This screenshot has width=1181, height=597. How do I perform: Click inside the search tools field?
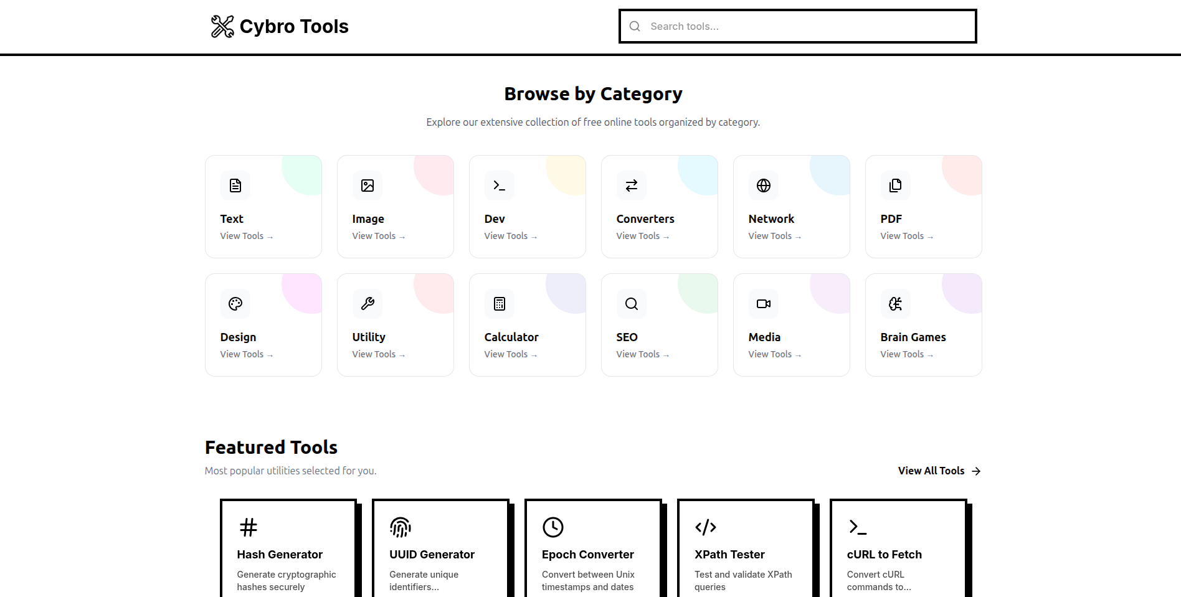coord(797,26)
